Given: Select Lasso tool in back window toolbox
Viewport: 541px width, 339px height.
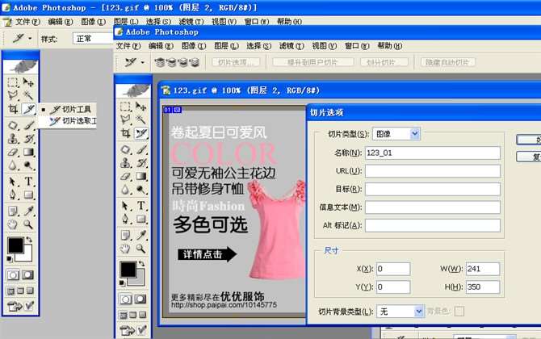Looking at the screenshot, I should tap(13, 95).
